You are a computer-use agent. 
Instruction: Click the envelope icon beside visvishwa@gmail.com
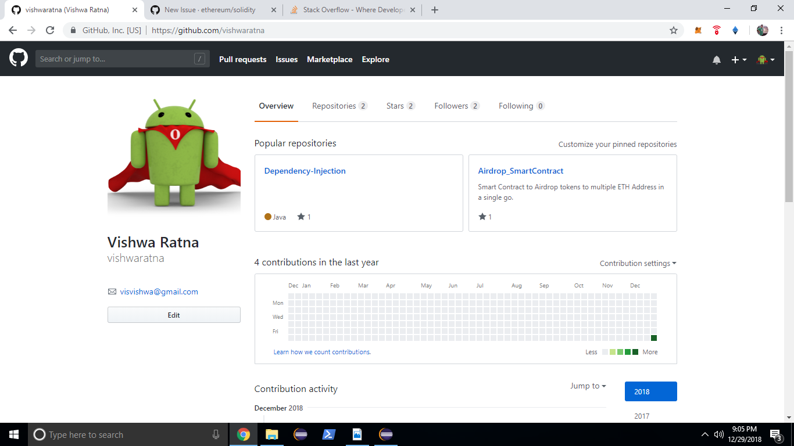point(112,292)
